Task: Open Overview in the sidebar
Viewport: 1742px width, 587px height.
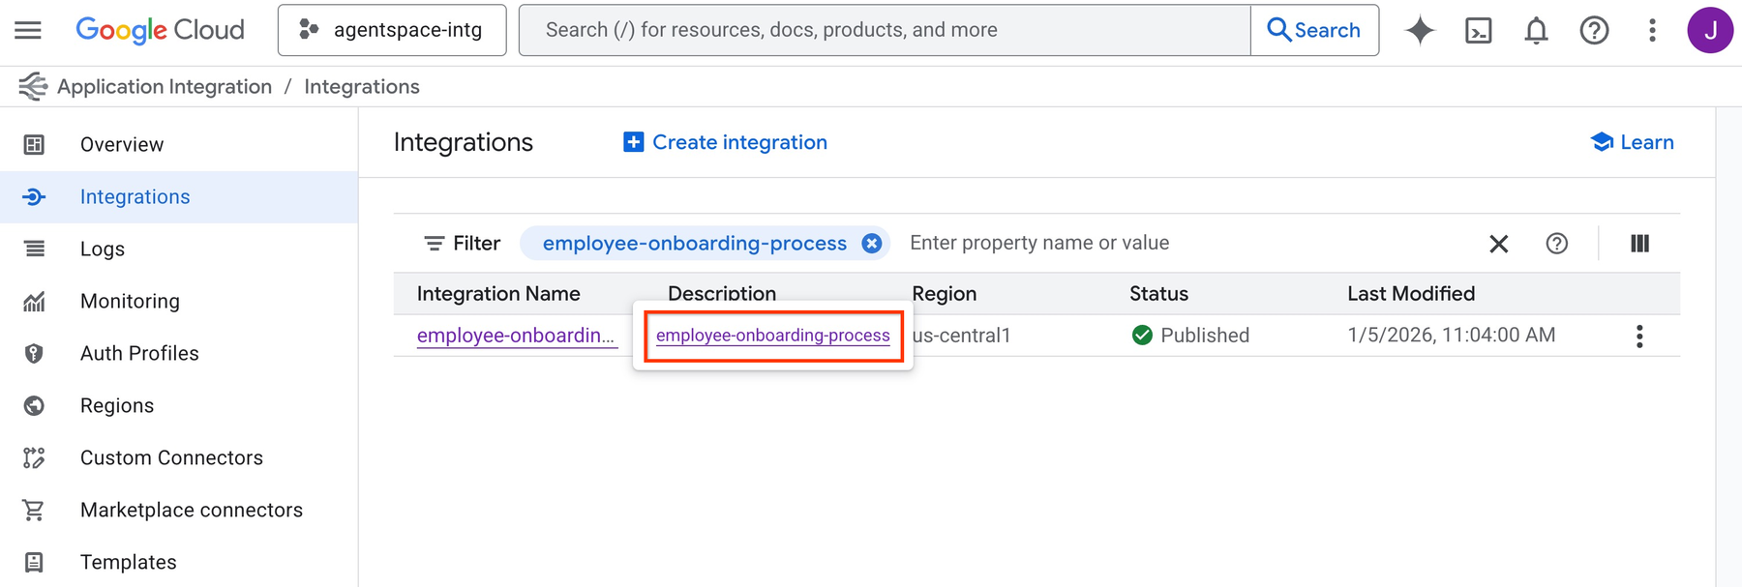Action: pos(179,144)
